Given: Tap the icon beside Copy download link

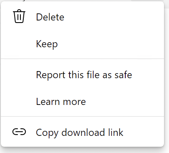Looking at the screenshot, I should click(x=19, y=132).
